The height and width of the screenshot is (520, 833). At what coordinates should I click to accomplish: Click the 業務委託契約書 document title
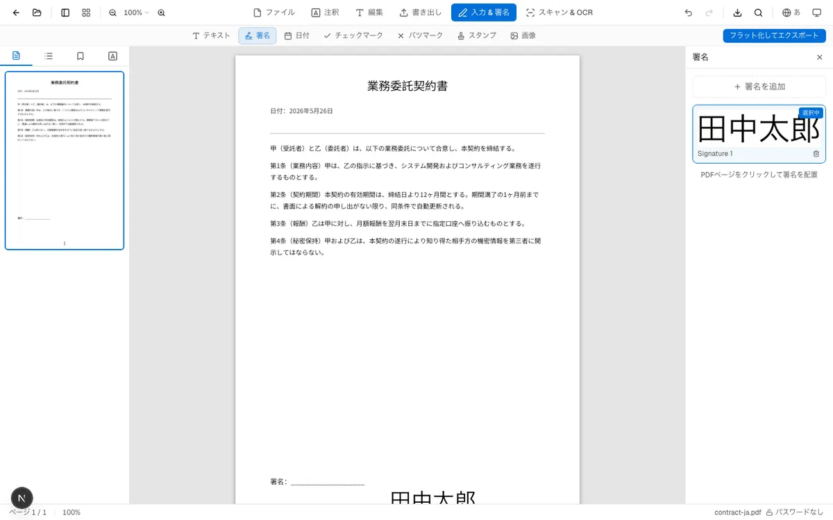click(x=407, y=86)
